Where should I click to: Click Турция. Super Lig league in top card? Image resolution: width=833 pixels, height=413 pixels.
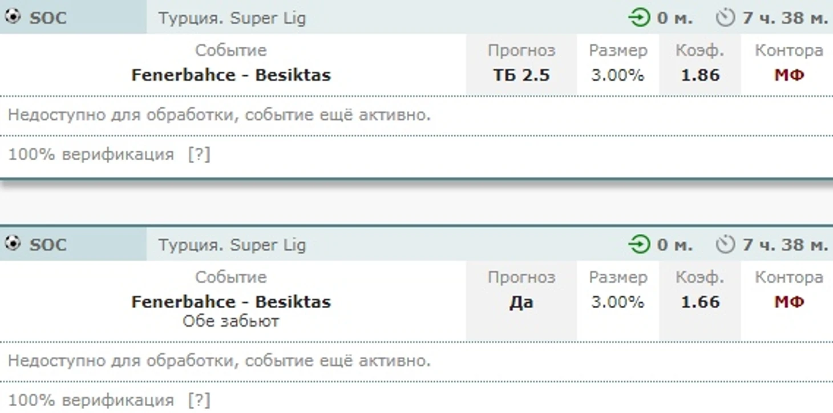[232, 18]
